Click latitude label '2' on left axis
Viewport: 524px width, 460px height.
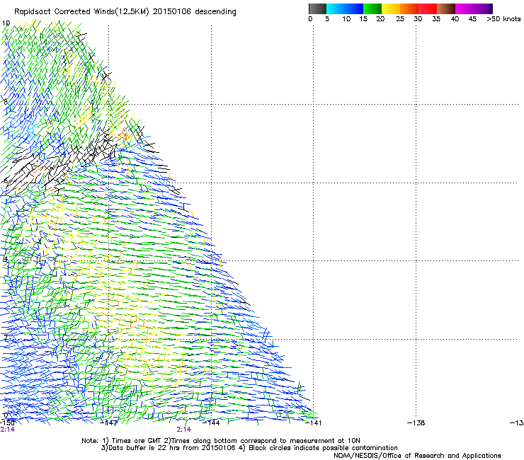point(6,337)
